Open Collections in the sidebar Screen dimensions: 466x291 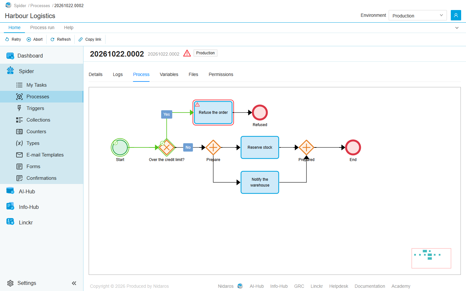point(41,120)
